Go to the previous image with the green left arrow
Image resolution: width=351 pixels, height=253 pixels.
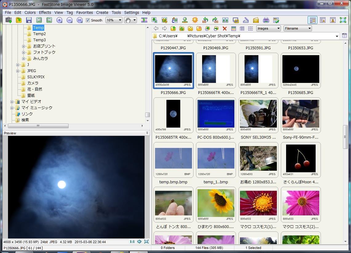coord(39,20)
